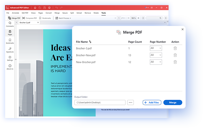Open the File menu
Screen dimensions: 203x128
(8, 13)
